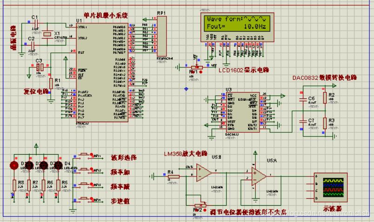Image resolution: width=374 pixels, height=222 pixels.
Task: Select the U3 DAC0832 chip
Action: [242, 112]
